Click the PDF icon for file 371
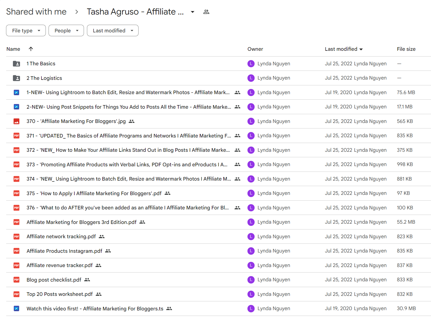 tap(16, 136)
